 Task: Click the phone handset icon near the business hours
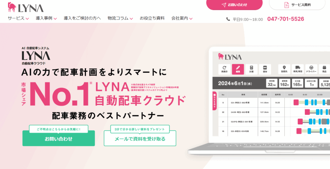point(228,19)
